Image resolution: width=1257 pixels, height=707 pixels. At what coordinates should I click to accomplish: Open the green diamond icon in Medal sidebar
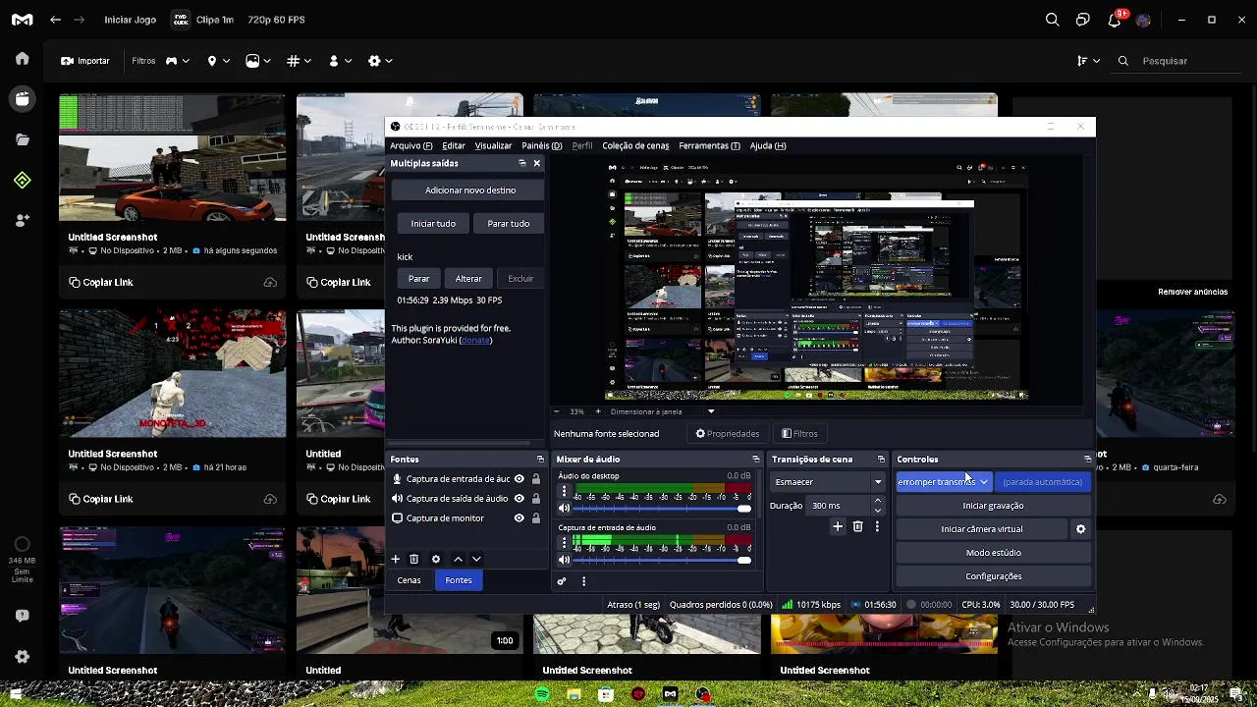[22, 181]
